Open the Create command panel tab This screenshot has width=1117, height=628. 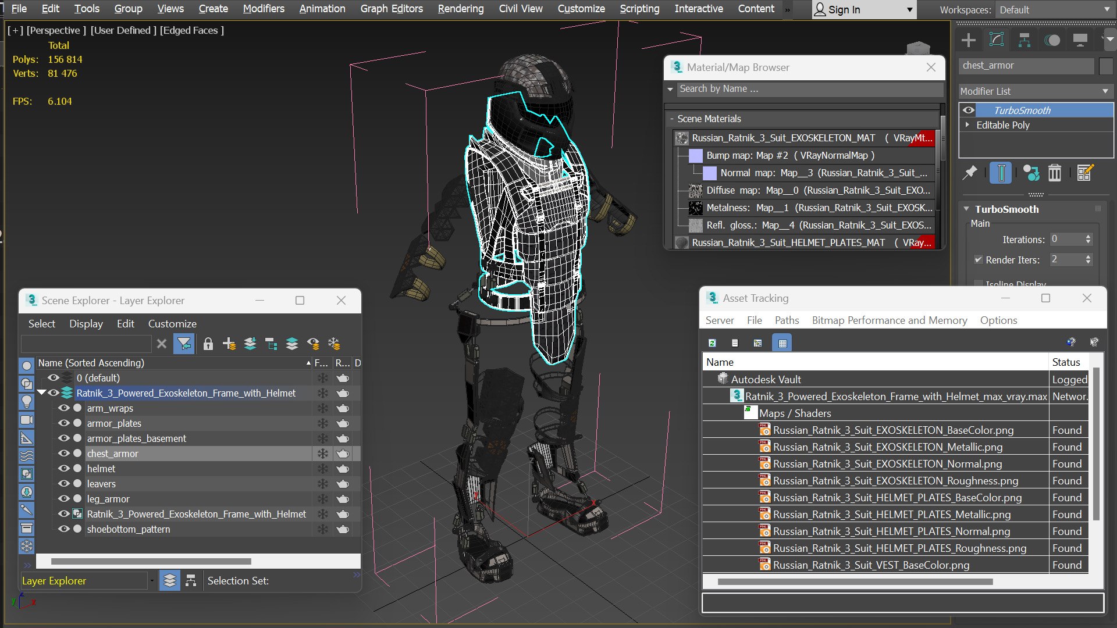[x=969, y=40]
